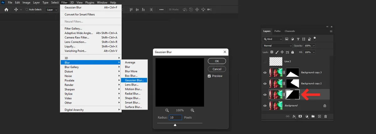Expand the Noise submenu
This screenshot has width=376, height=134.
(91, 76)
